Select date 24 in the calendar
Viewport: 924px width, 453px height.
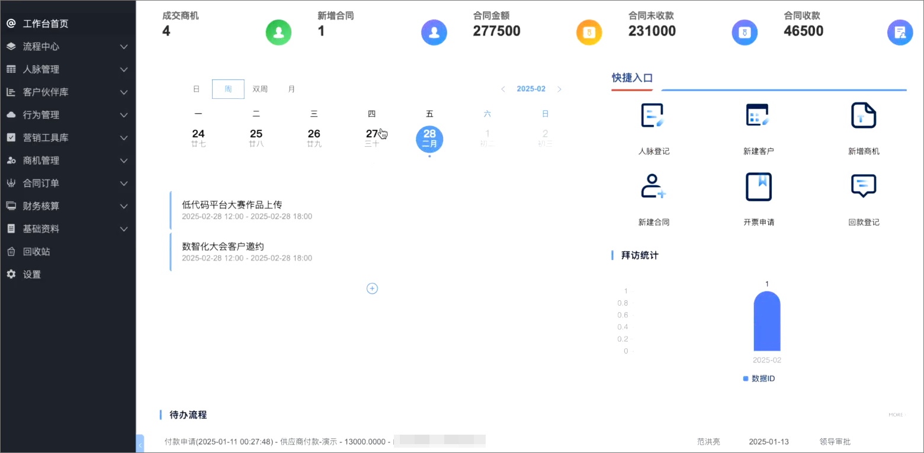click(x=198, y=138)
